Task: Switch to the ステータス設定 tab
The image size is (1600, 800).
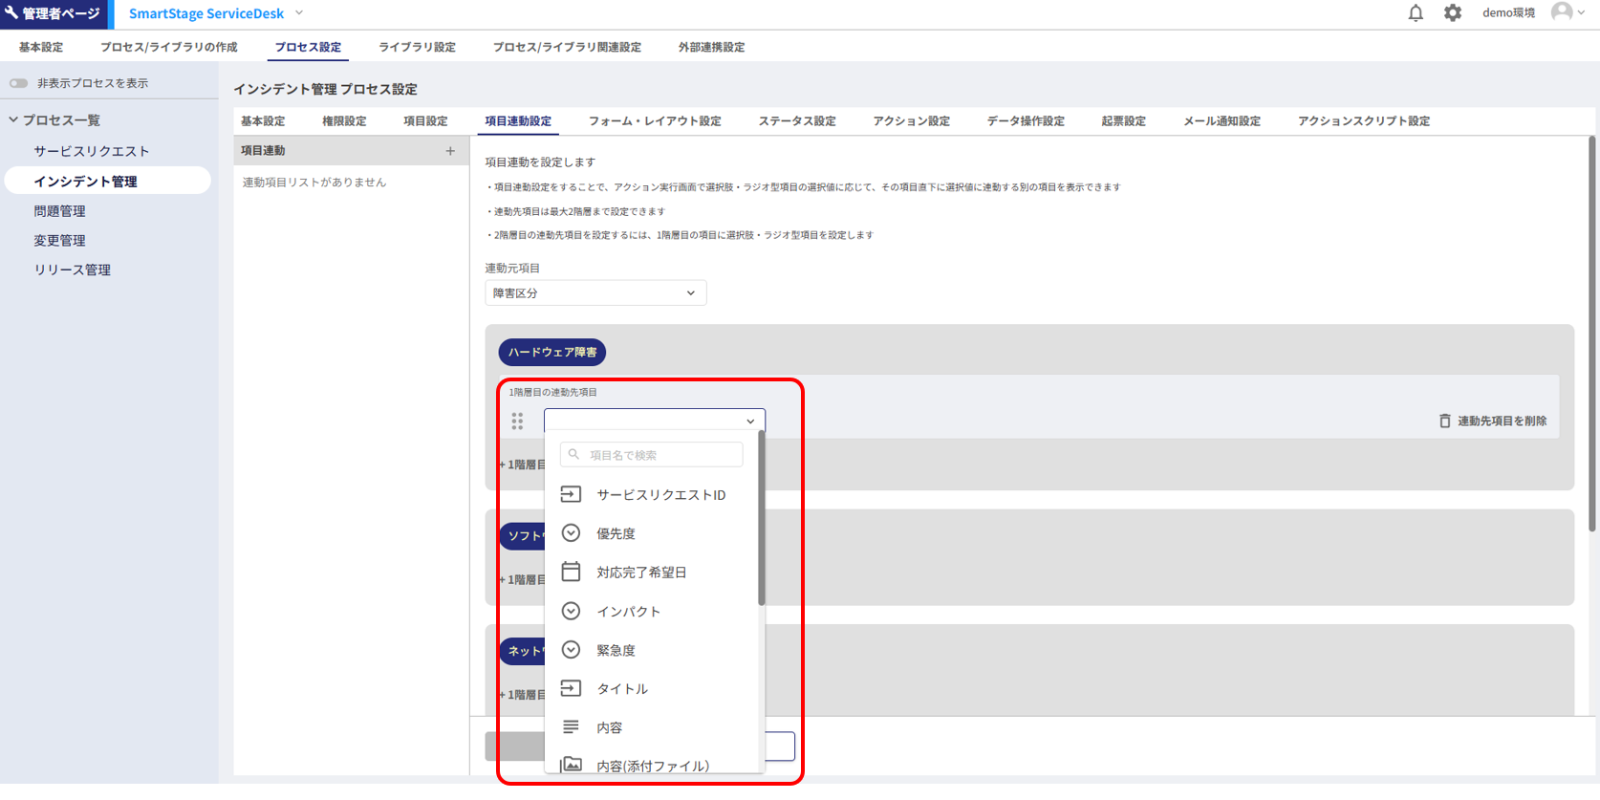Action: click(x=796, y=121)
